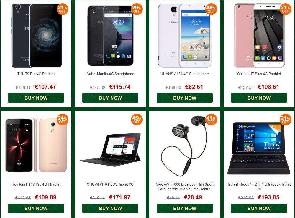Buy the THL T9 Pro 4G Phablet now
Image resolution: width=295 pixels, height=218 pixels.
36,98
